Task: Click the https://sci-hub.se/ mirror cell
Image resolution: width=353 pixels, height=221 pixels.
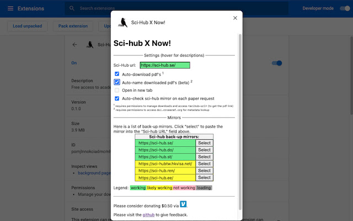Action: point(165,143)
